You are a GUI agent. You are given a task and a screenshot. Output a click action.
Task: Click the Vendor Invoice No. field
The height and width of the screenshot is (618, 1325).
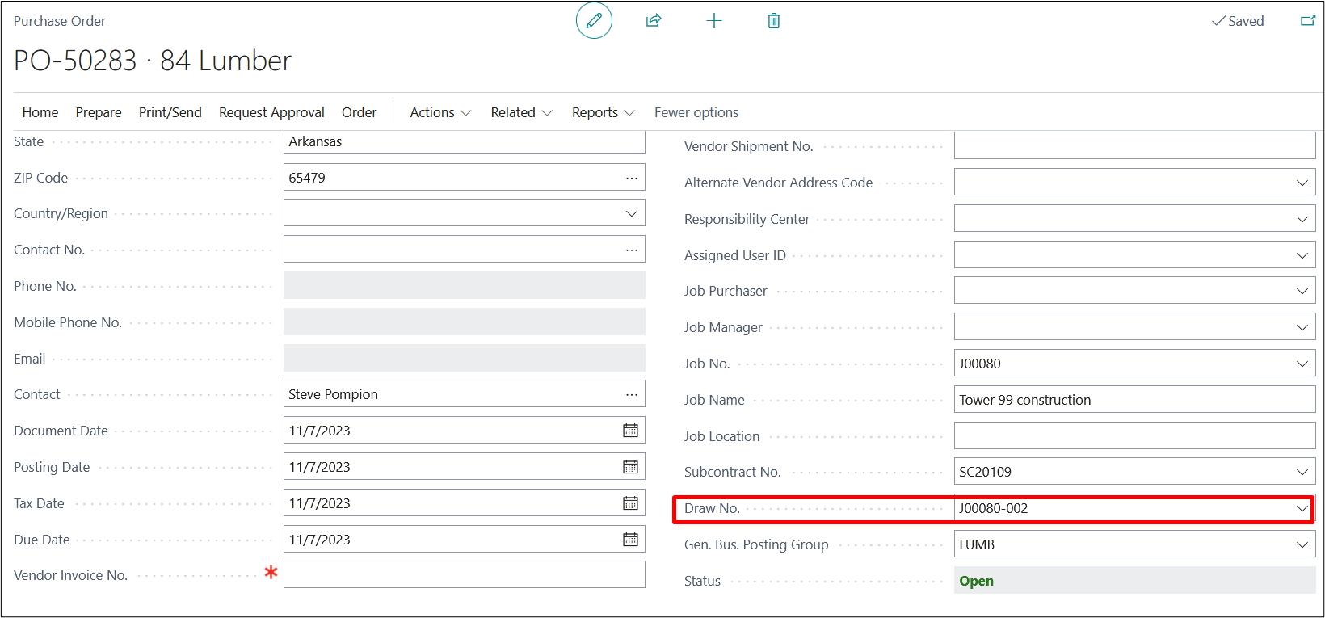pyautogui.click(x=464, y=575)
